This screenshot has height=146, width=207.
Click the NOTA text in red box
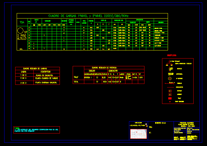point(37,130)
